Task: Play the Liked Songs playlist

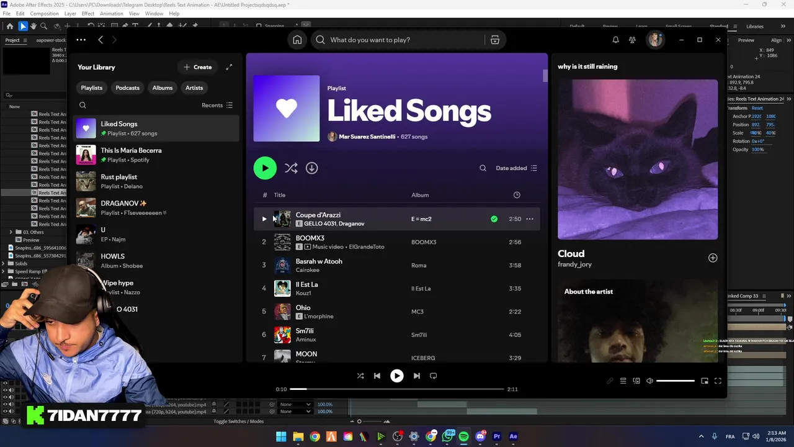Action: point(265,168)
